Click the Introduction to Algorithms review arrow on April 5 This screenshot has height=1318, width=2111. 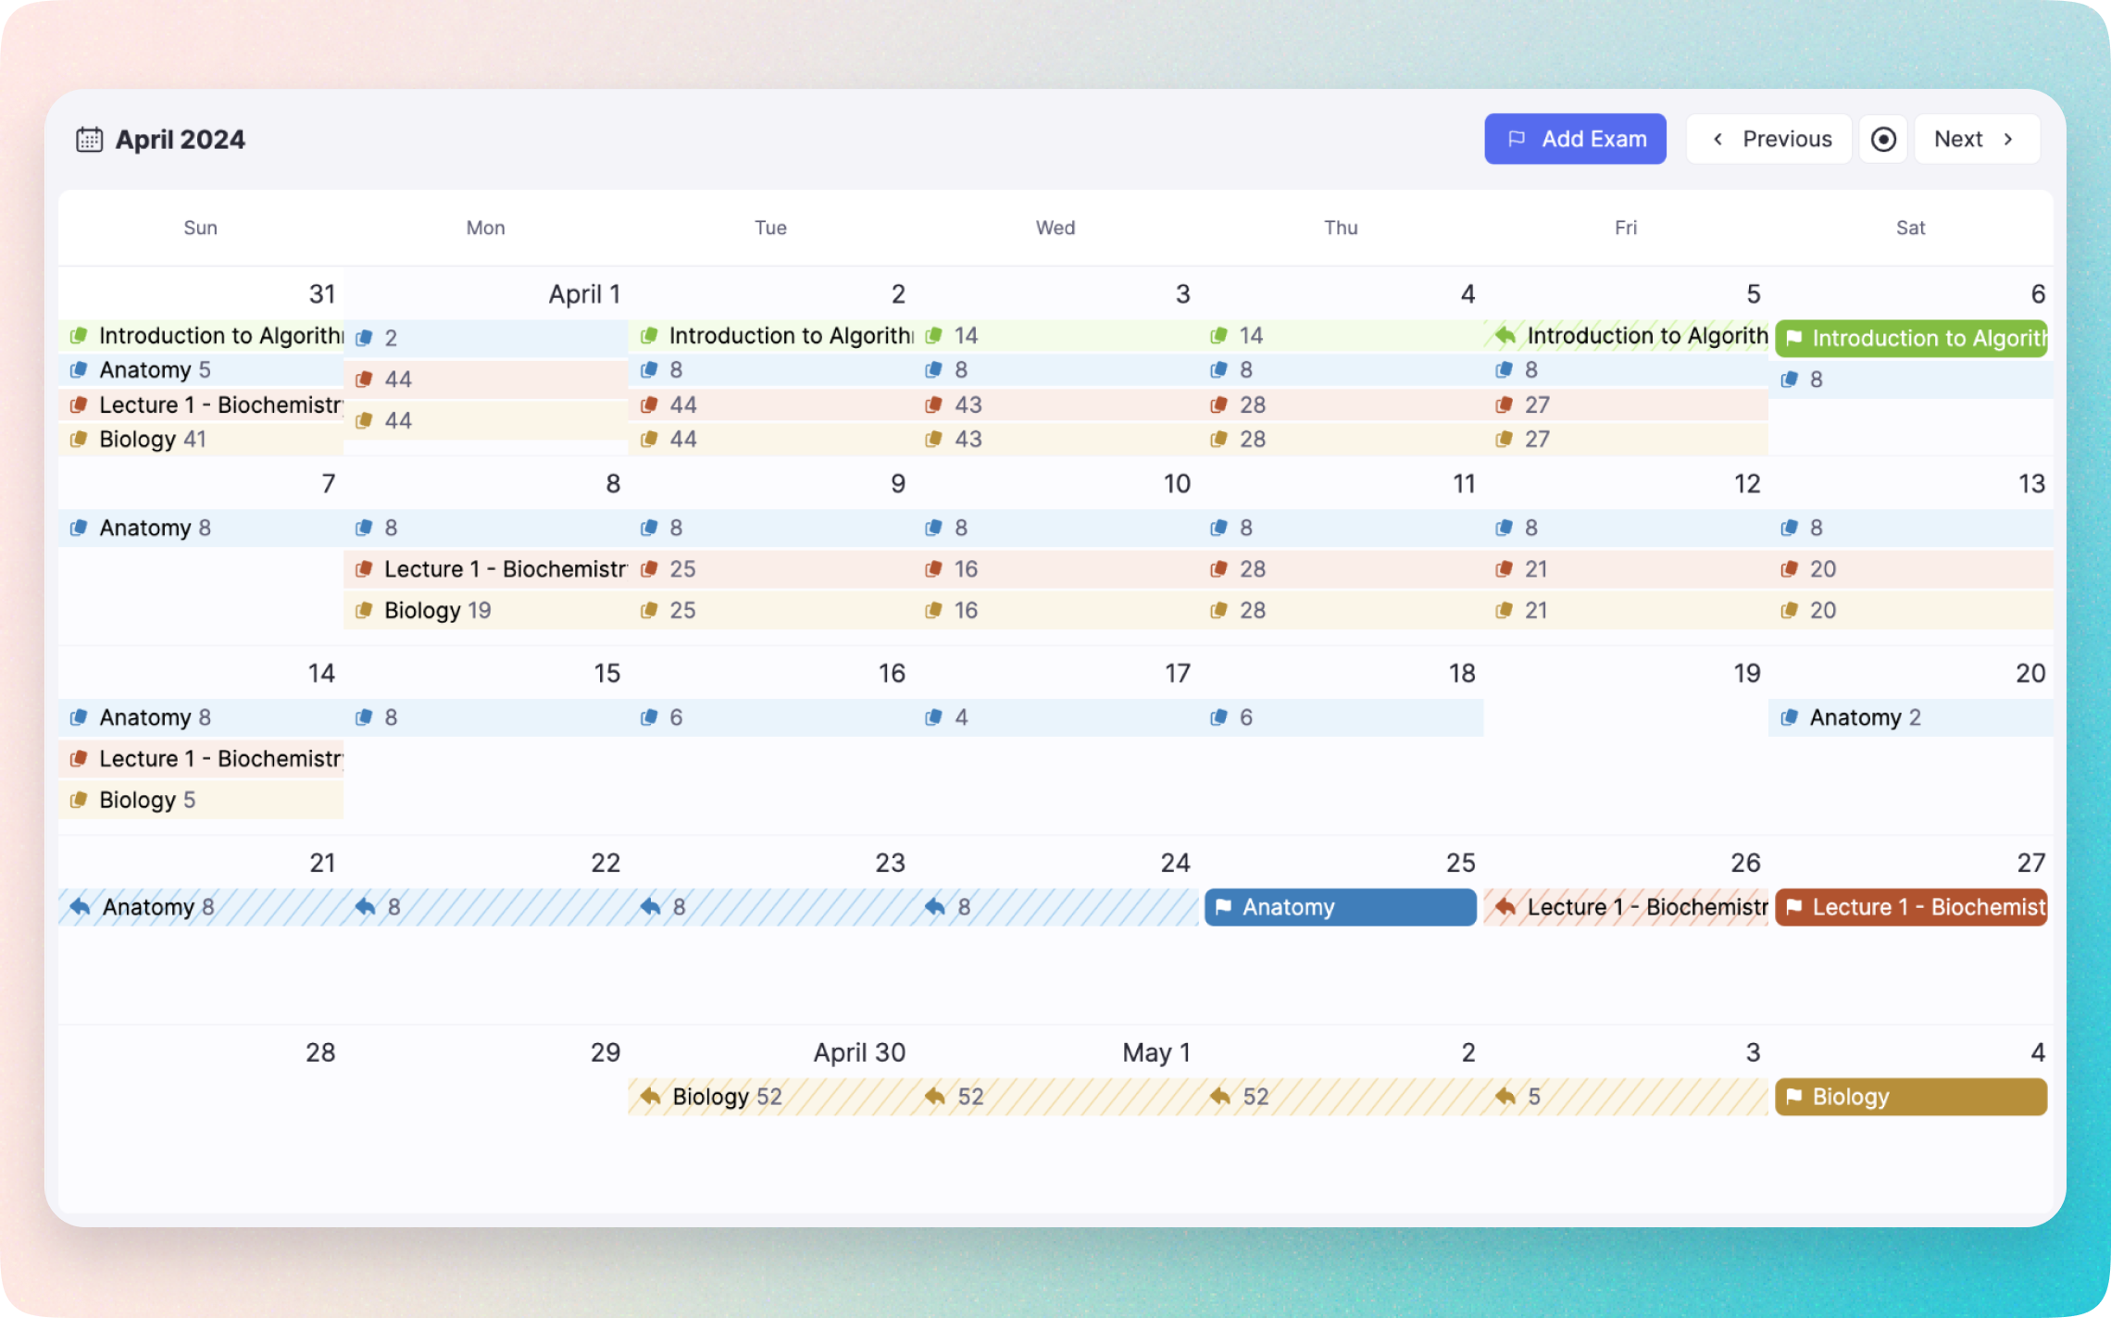[1505, 335]
